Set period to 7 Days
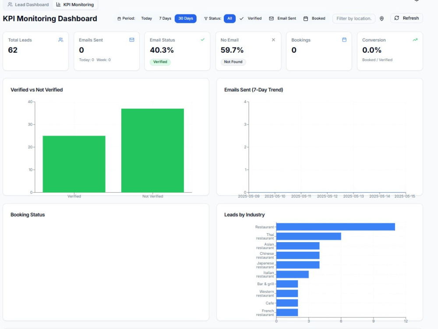The image size is (438, 329). pos(165,18)
